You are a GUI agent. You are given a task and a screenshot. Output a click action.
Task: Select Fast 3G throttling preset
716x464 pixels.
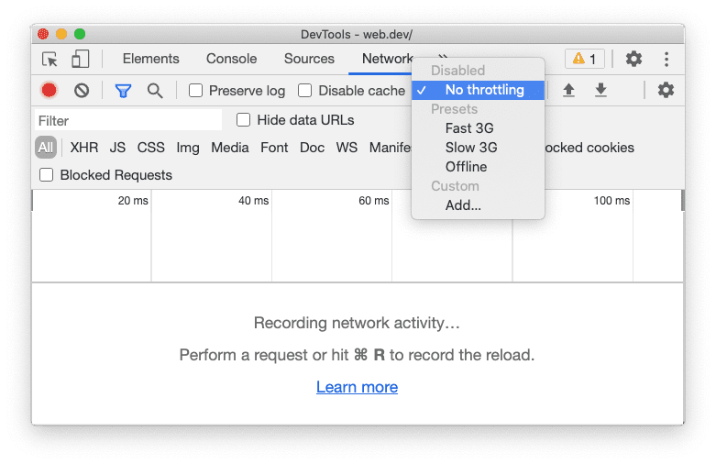click(469, 128)
